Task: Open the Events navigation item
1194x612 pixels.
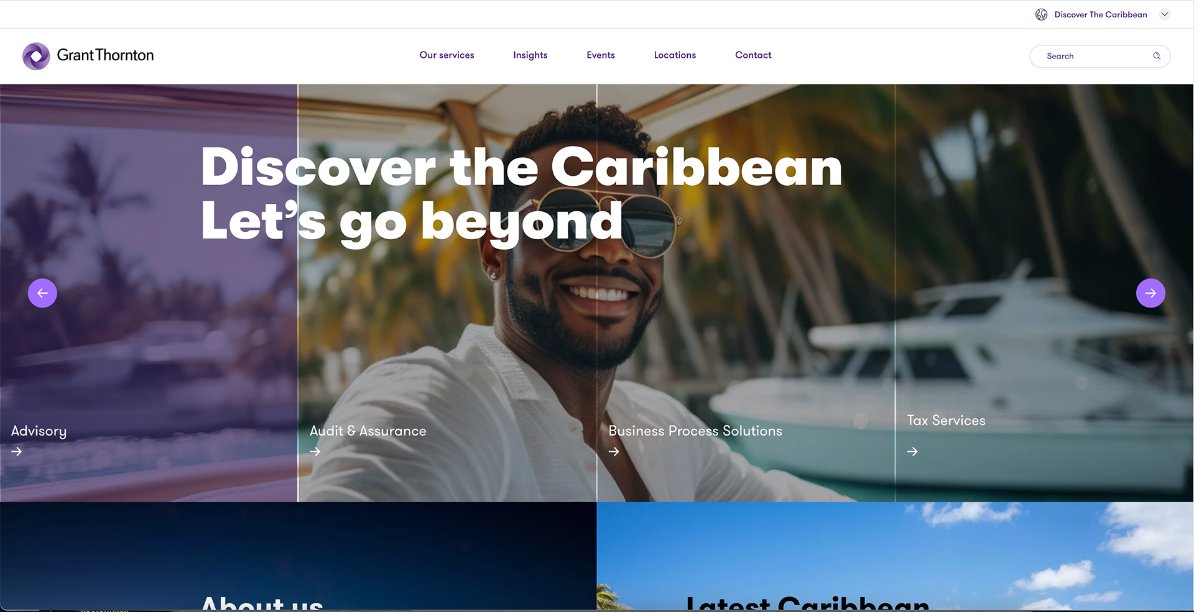Action: (601, 55)
